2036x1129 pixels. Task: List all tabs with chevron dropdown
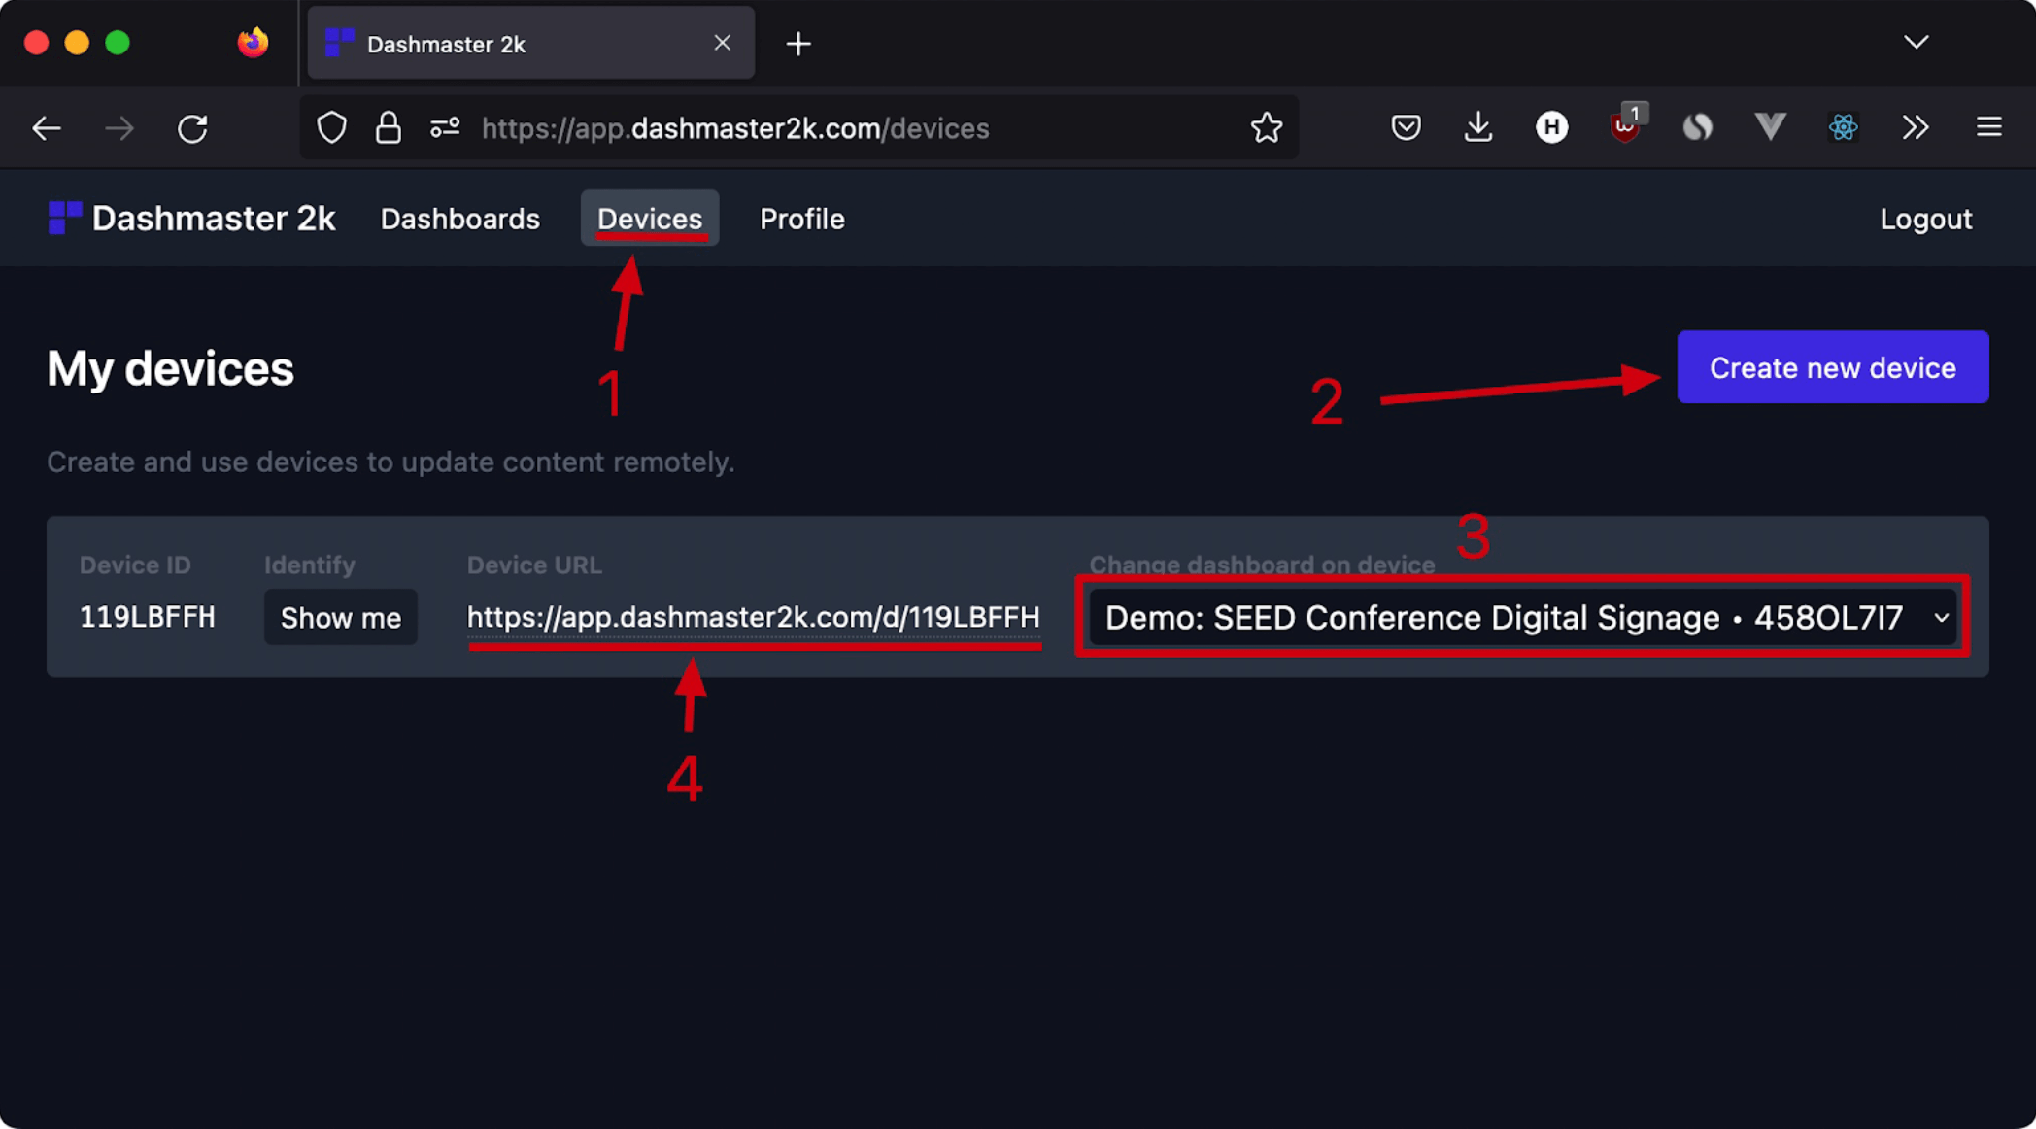click(x=1916, y=42)
